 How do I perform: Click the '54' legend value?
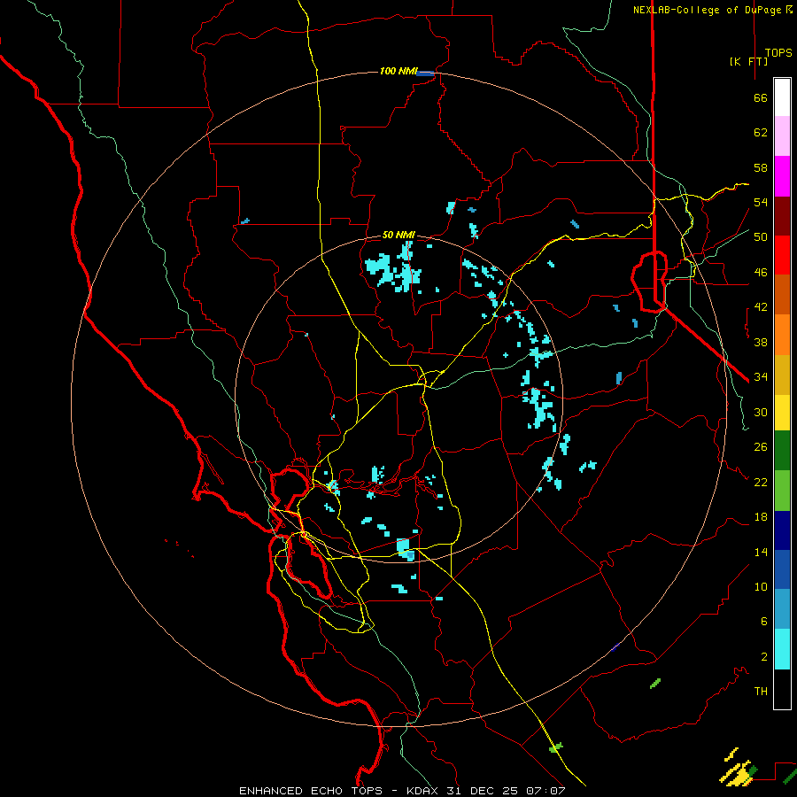761,202
